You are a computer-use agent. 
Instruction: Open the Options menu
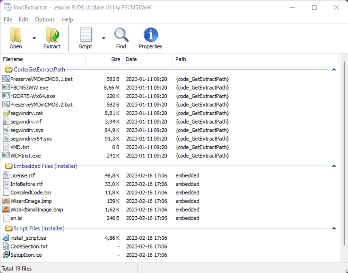point(45,20)
